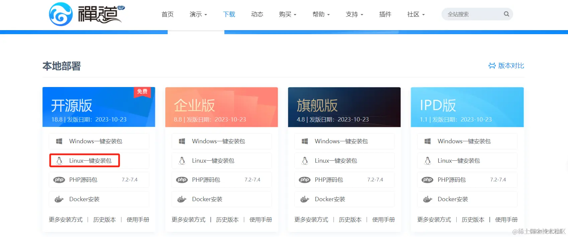Screen dimensions: 568x237
Task: Click the 旗舰版 card header banner
Action: coord(344,107)
